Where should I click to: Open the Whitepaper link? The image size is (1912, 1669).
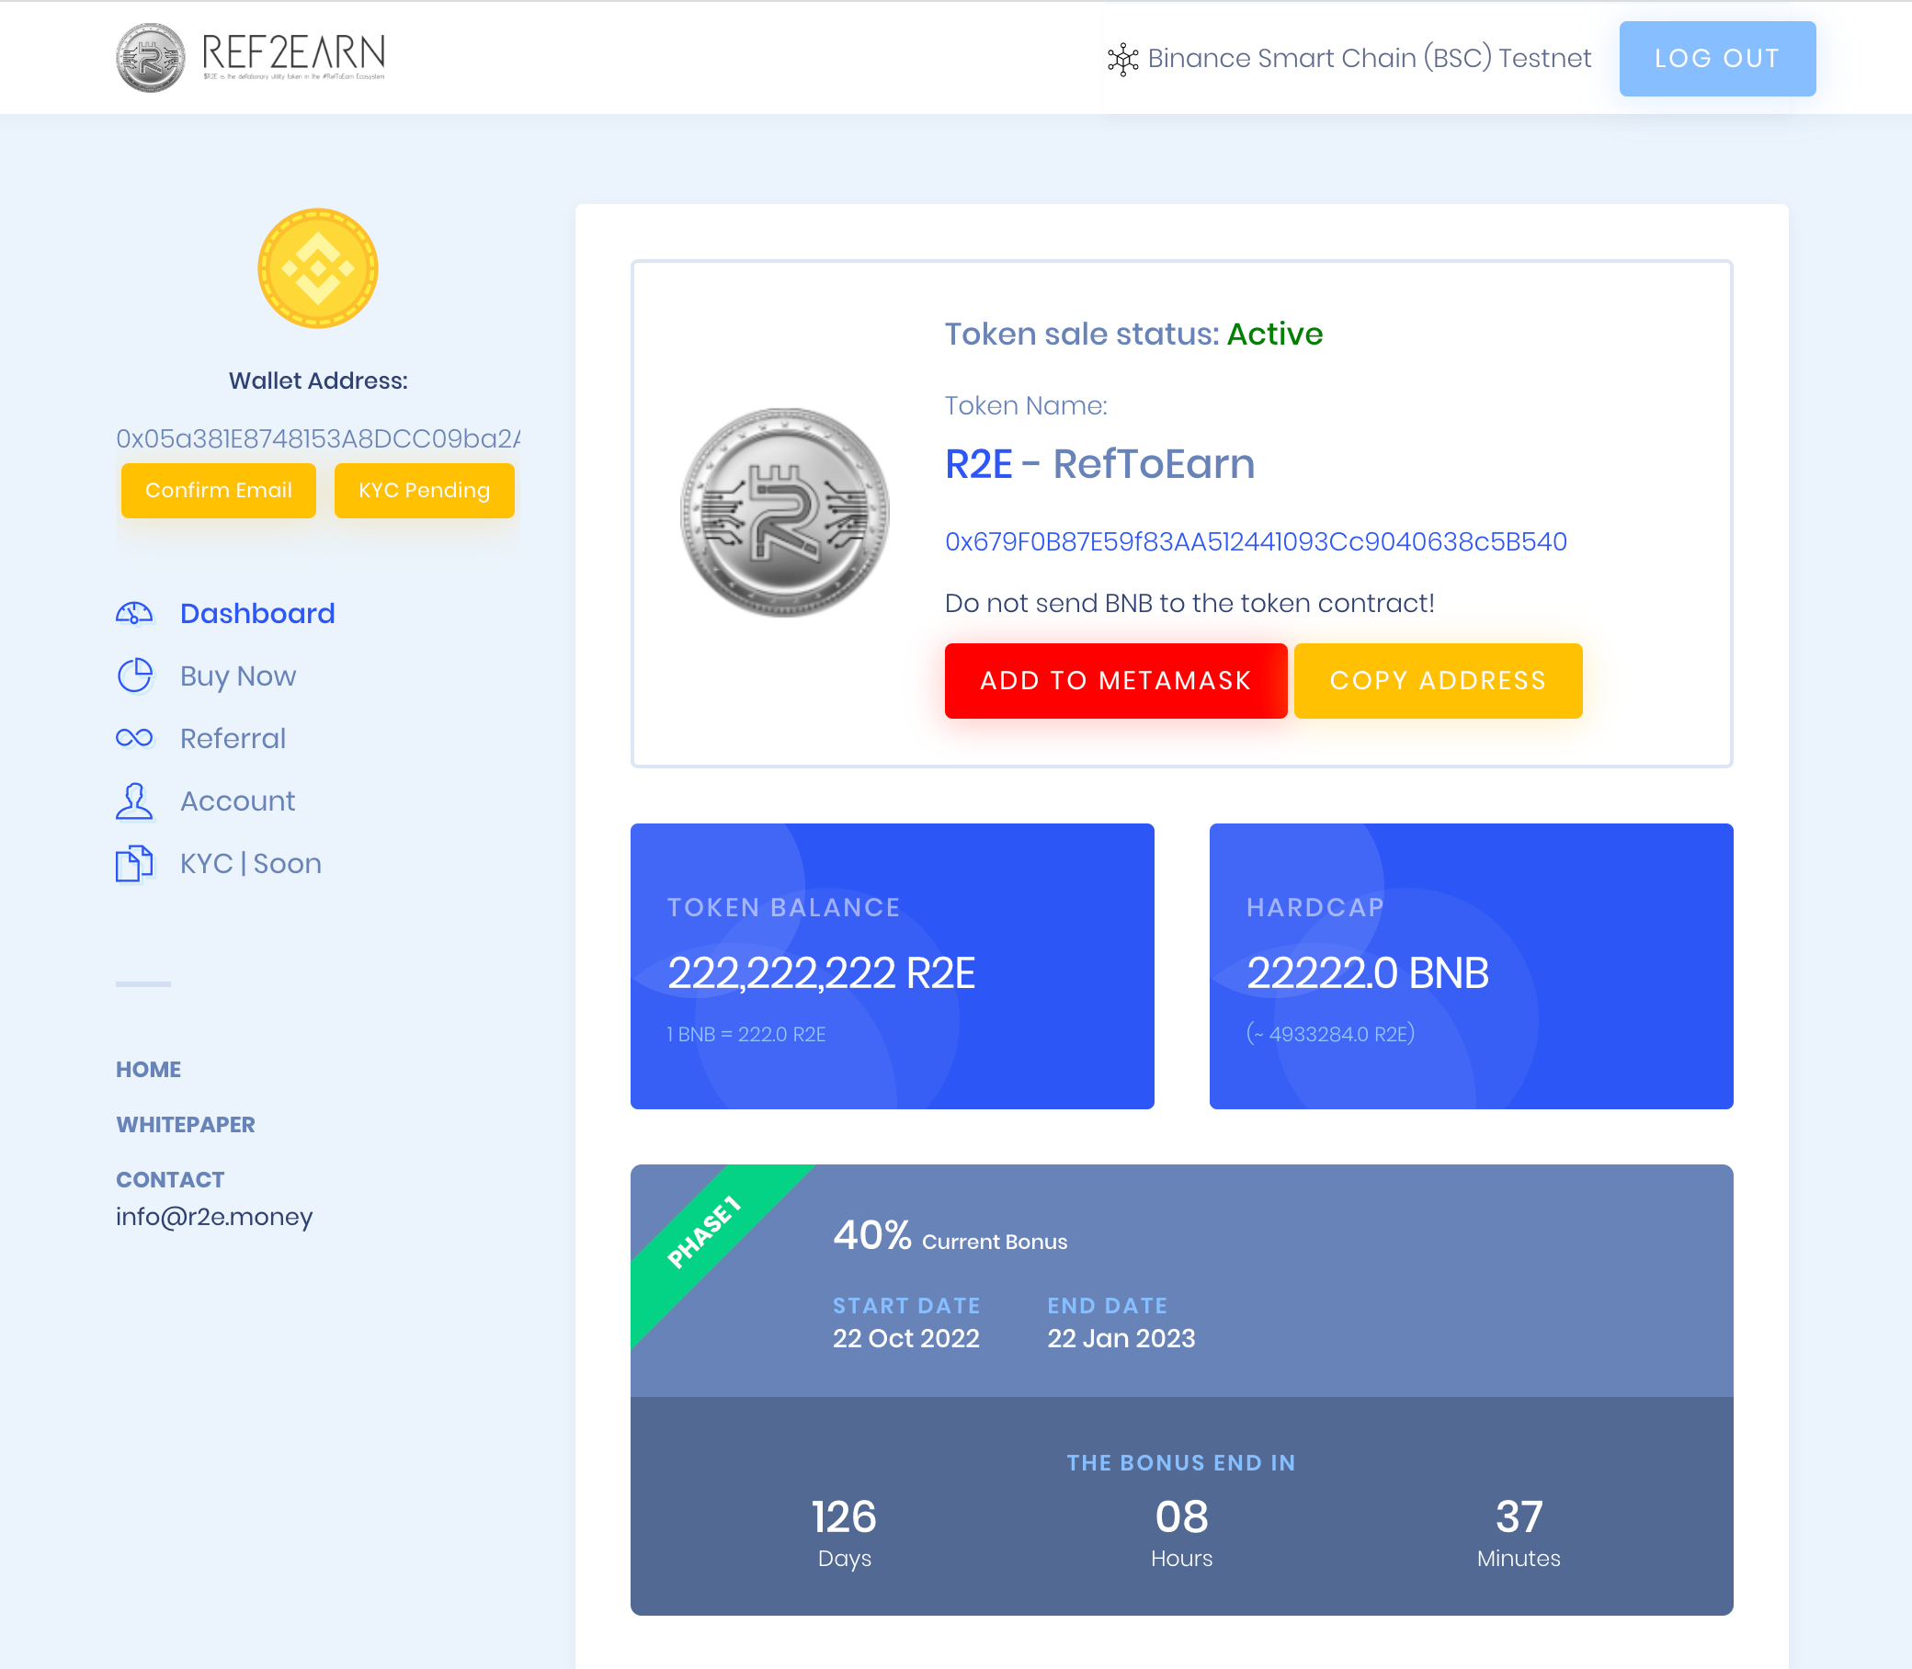pos(186,1124)
